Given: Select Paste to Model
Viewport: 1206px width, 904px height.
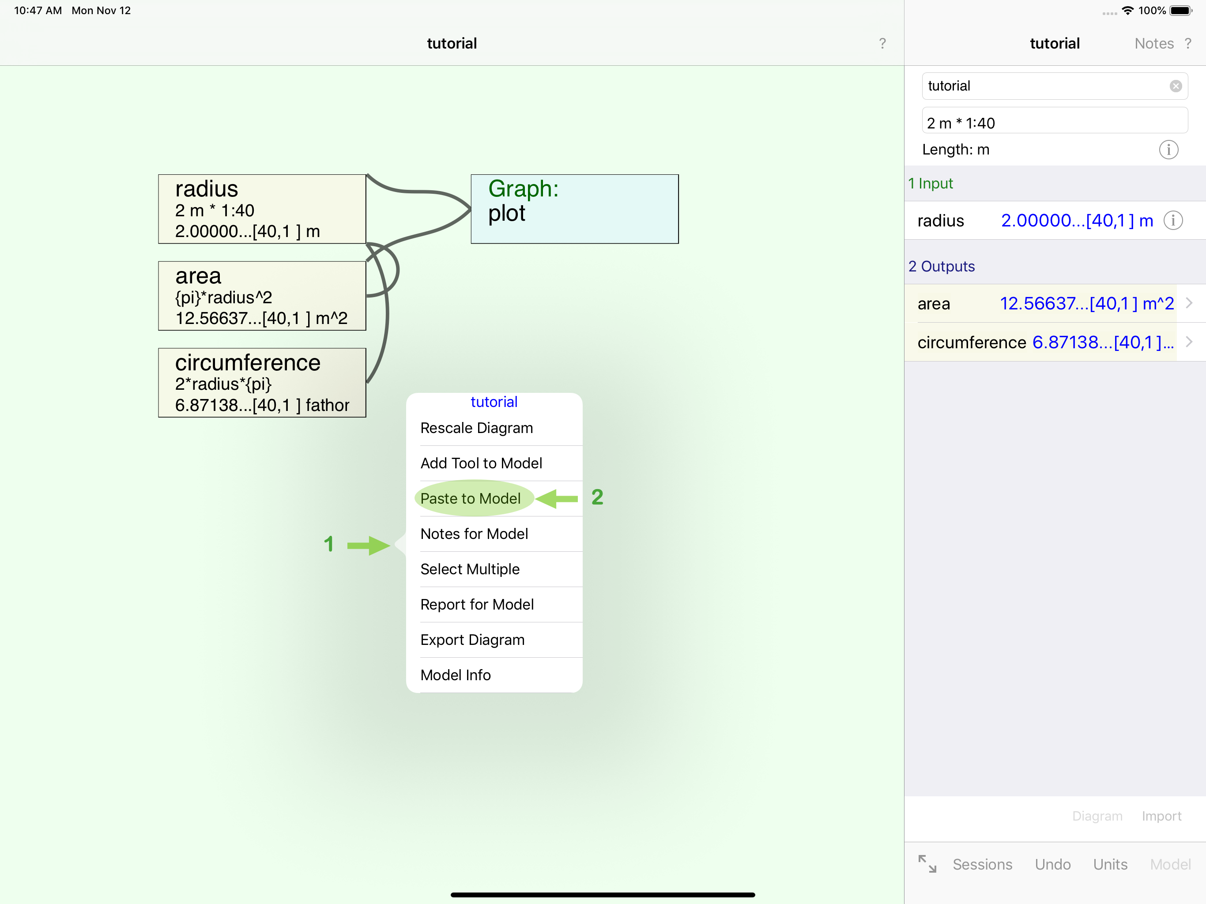Looking at the screenshot, I should pyautogui.click(x=494, y=498).
